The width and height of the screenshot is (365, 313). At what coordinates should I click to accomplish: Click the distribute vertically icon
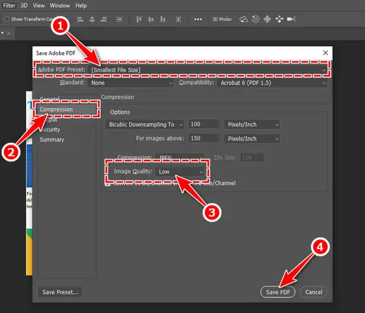120,19
